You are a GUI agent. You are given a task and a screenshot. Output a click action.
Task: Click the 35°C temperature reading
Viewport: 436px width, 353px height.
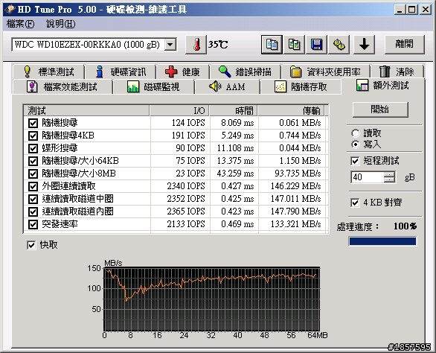[218, 45]
